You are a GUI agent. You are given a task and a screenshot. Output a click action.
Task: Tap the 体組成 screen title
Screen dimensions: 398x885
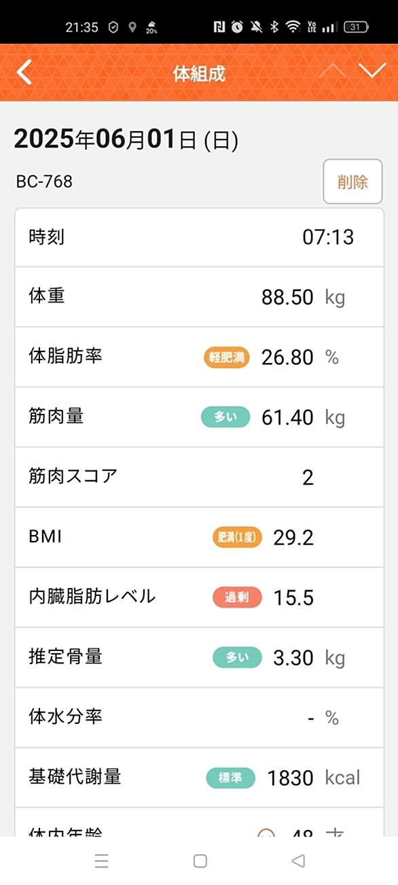tap(199, 73)
